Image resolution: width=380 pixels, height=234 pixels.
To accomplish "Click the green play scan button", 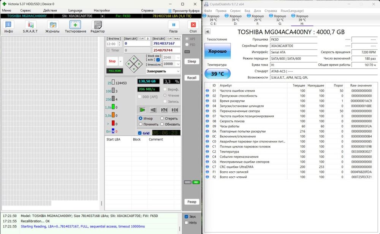I will click(x=142, y=110).
